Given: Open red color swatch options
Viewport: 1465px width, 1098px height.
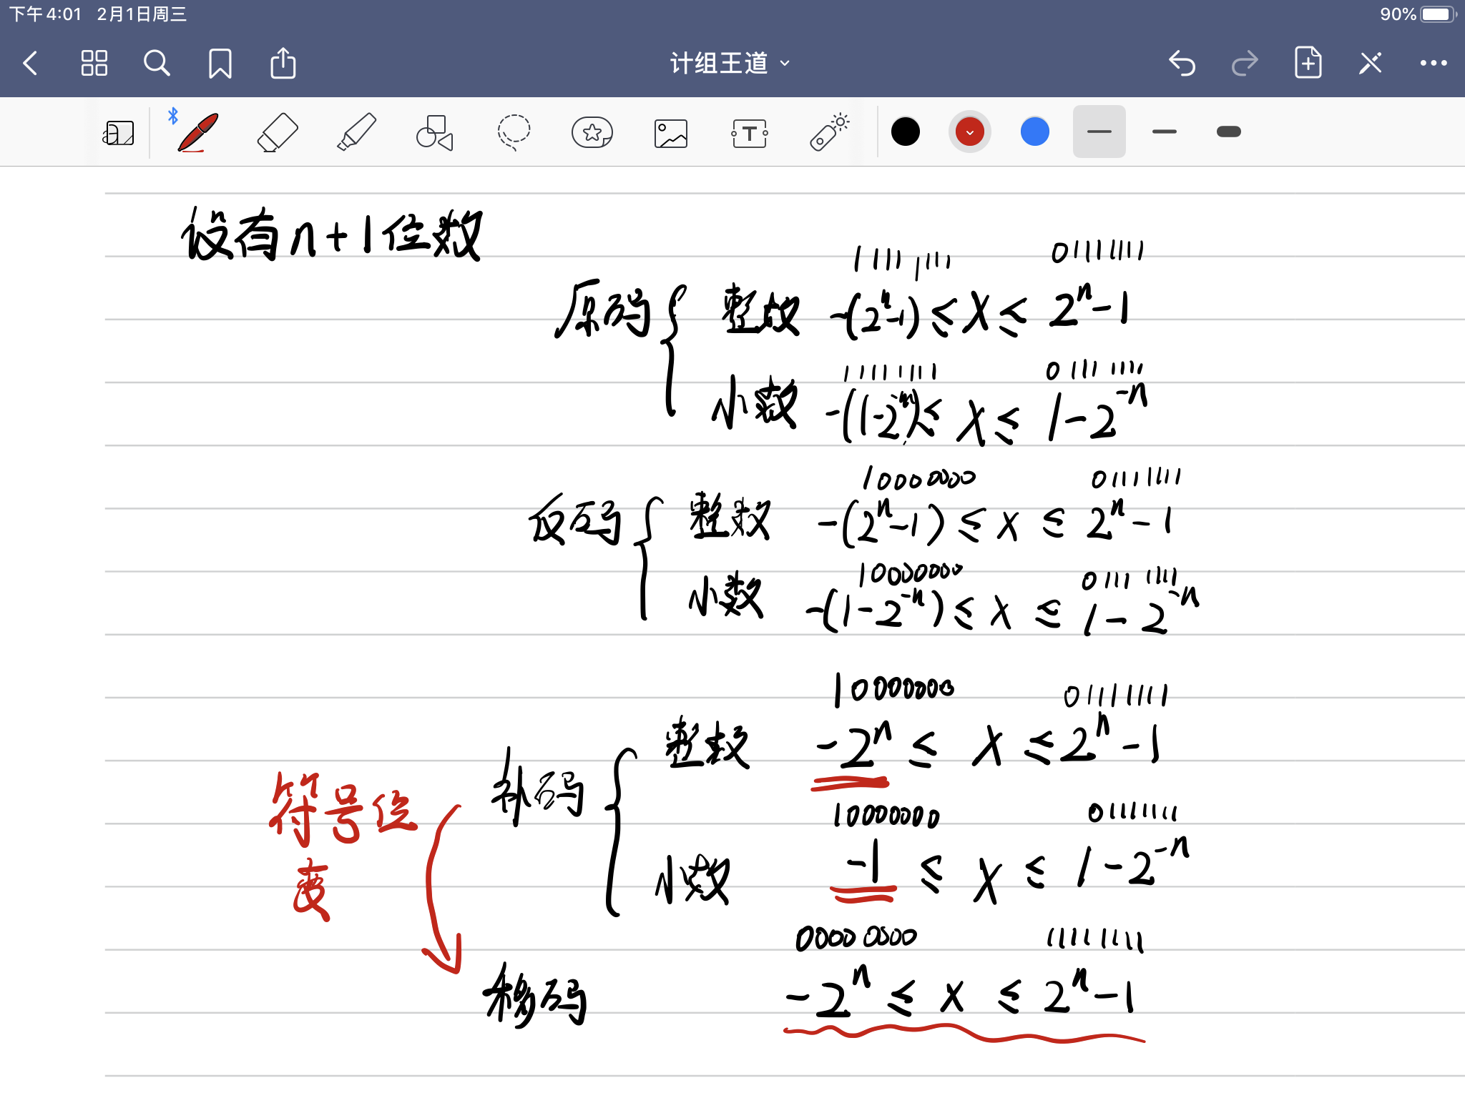Looking at the screenshot, I should [x=969, y=132].
